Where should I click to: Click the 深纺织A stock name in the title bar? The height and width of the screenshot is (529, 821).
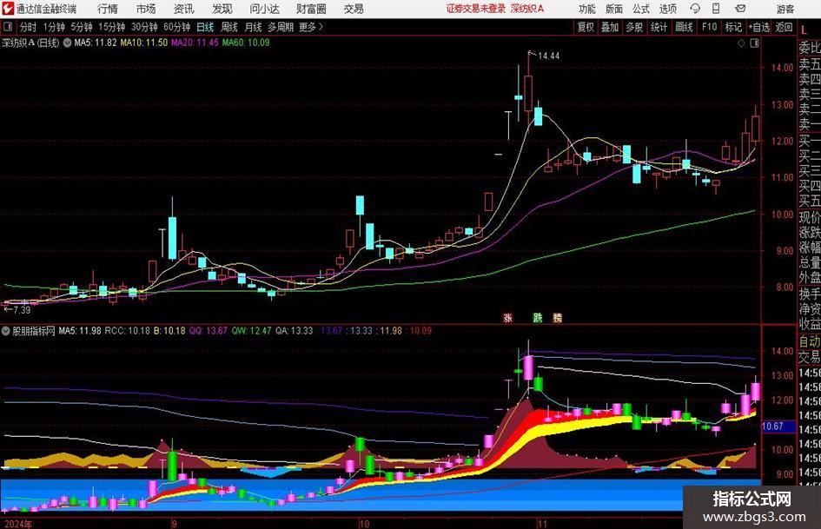[x=527, y=9]
